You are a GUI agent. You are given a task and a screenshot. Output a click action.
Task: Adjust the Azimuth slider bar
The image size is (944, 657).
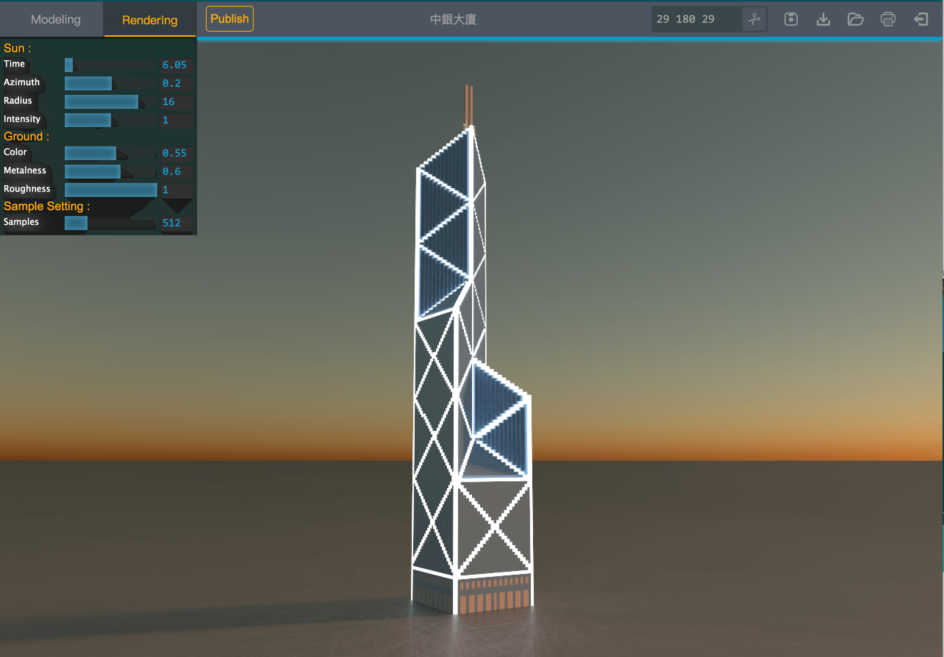[111, 83]
